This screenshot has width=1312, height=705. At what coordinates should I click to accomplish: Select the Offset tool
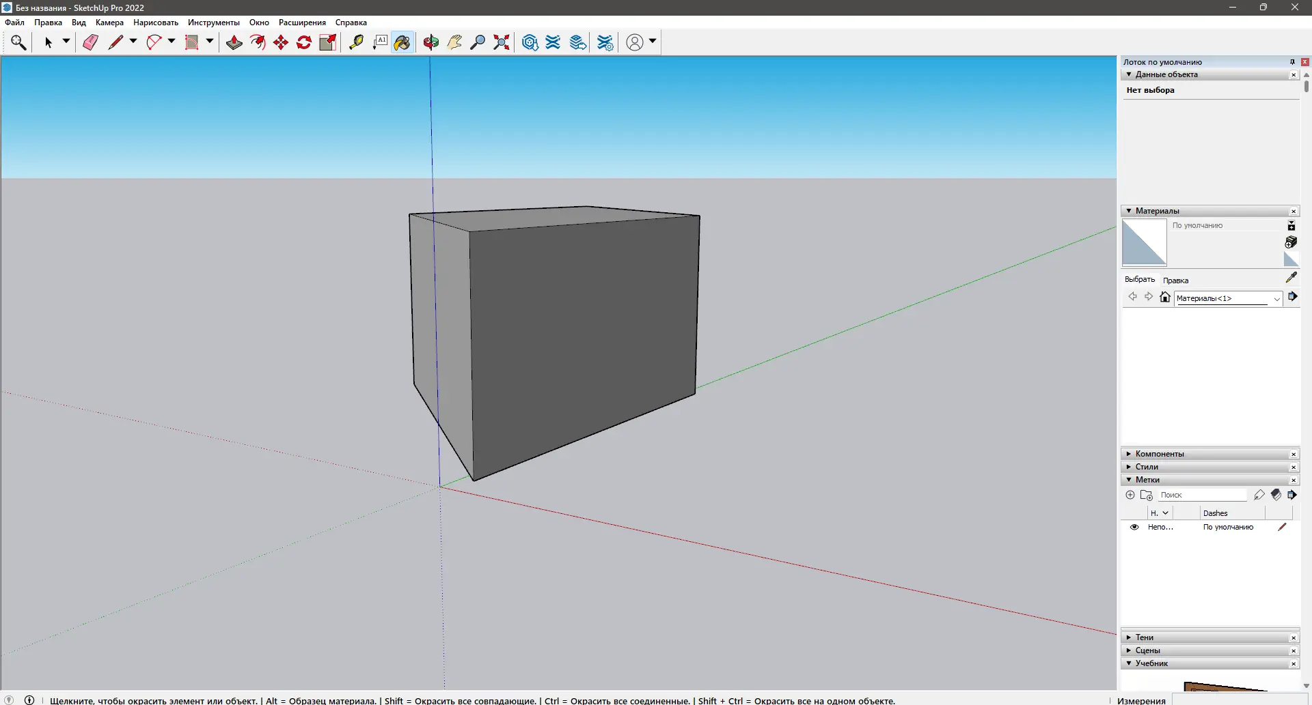tap(258, 42)
